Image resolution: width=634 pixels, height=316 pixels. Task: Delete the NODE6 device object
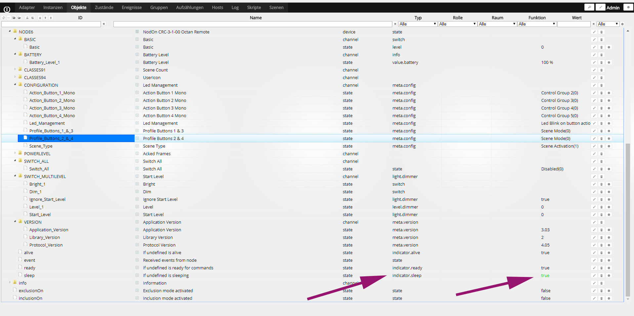602,32
